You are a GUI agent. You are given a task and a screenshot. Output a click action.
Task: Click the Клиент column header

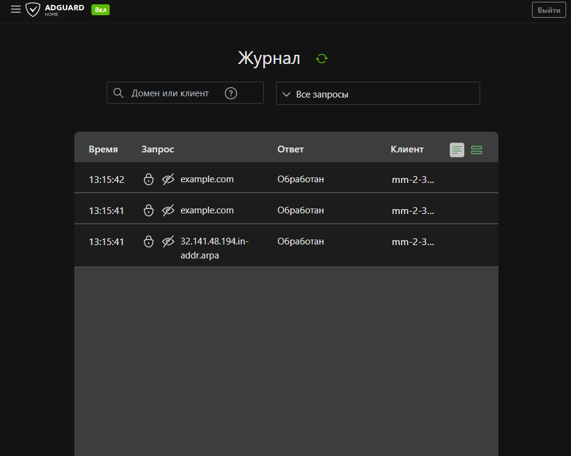[407, 149]
